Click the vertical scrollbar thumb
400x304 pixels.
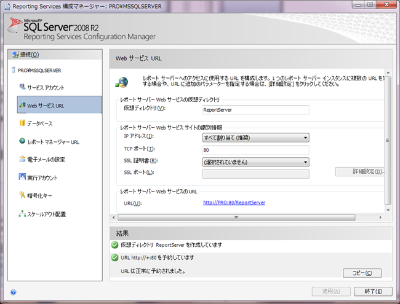(x=388, y=140)
